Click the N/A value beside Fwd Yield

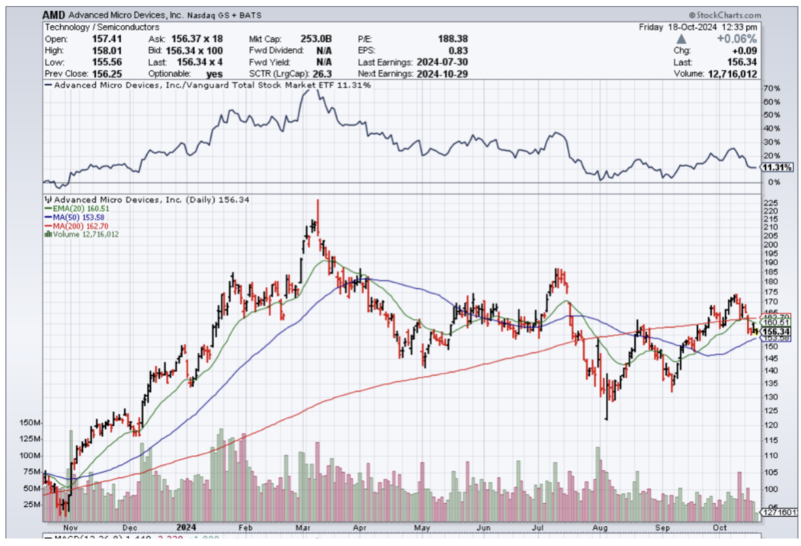tap(324, 63)
